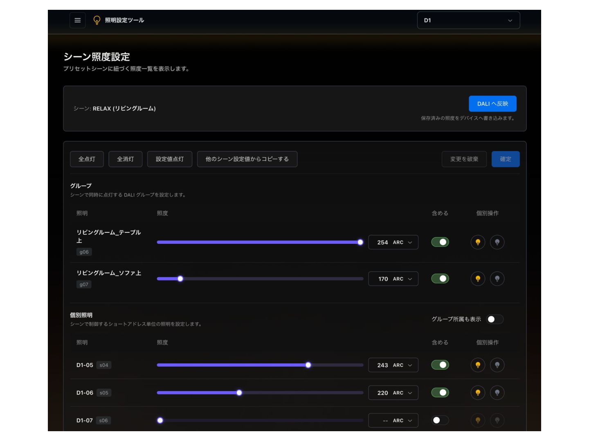Switch off D1-05 with gray bulb
The width and height of the screenshot is (589, 441).
pos(497,365)
